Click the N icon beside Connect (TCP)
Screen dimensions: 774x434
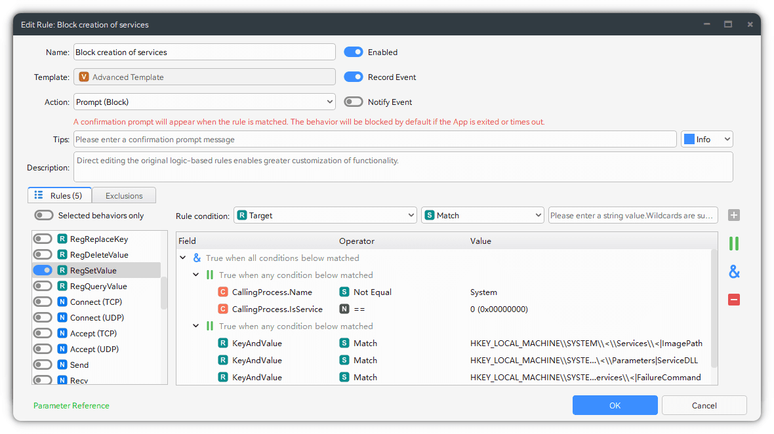tap(62, 302)
